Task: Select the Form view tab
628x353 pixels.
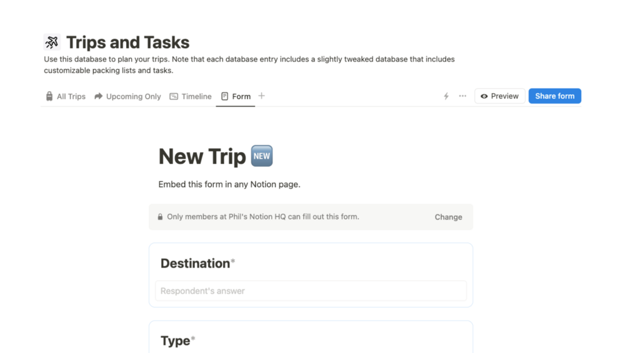Action: pos(236,97)
